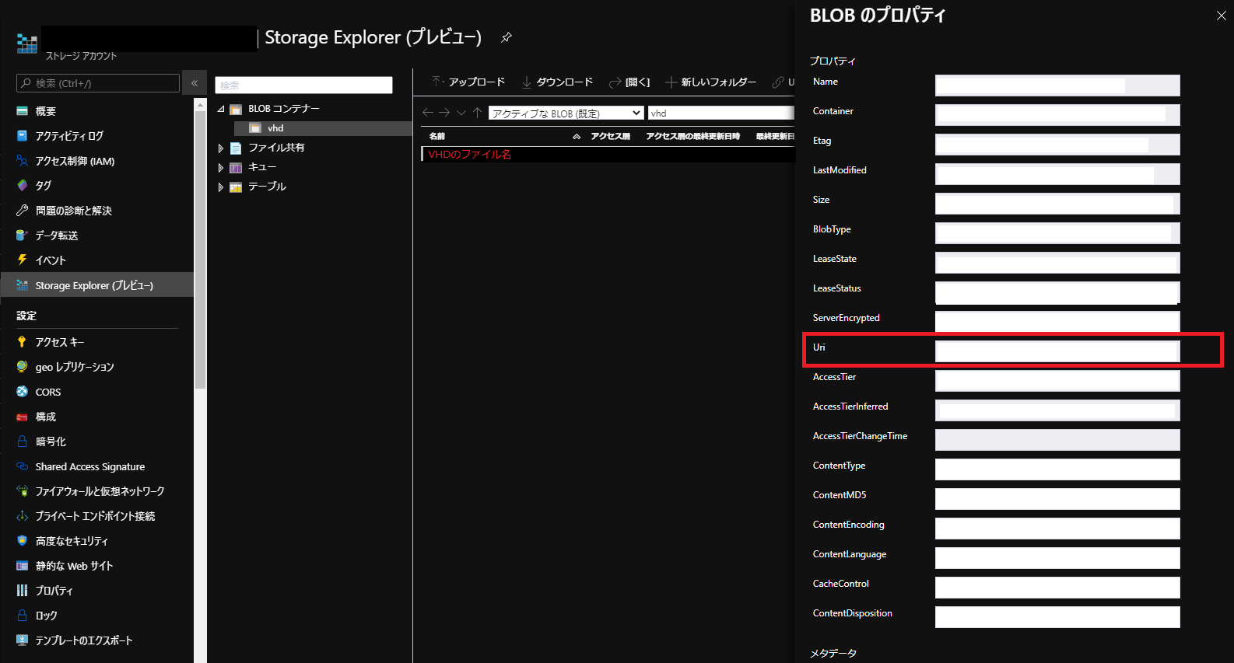Click the Shared Access Signature icon
Screen dimensions: 1234x663
tap(22, 466)
